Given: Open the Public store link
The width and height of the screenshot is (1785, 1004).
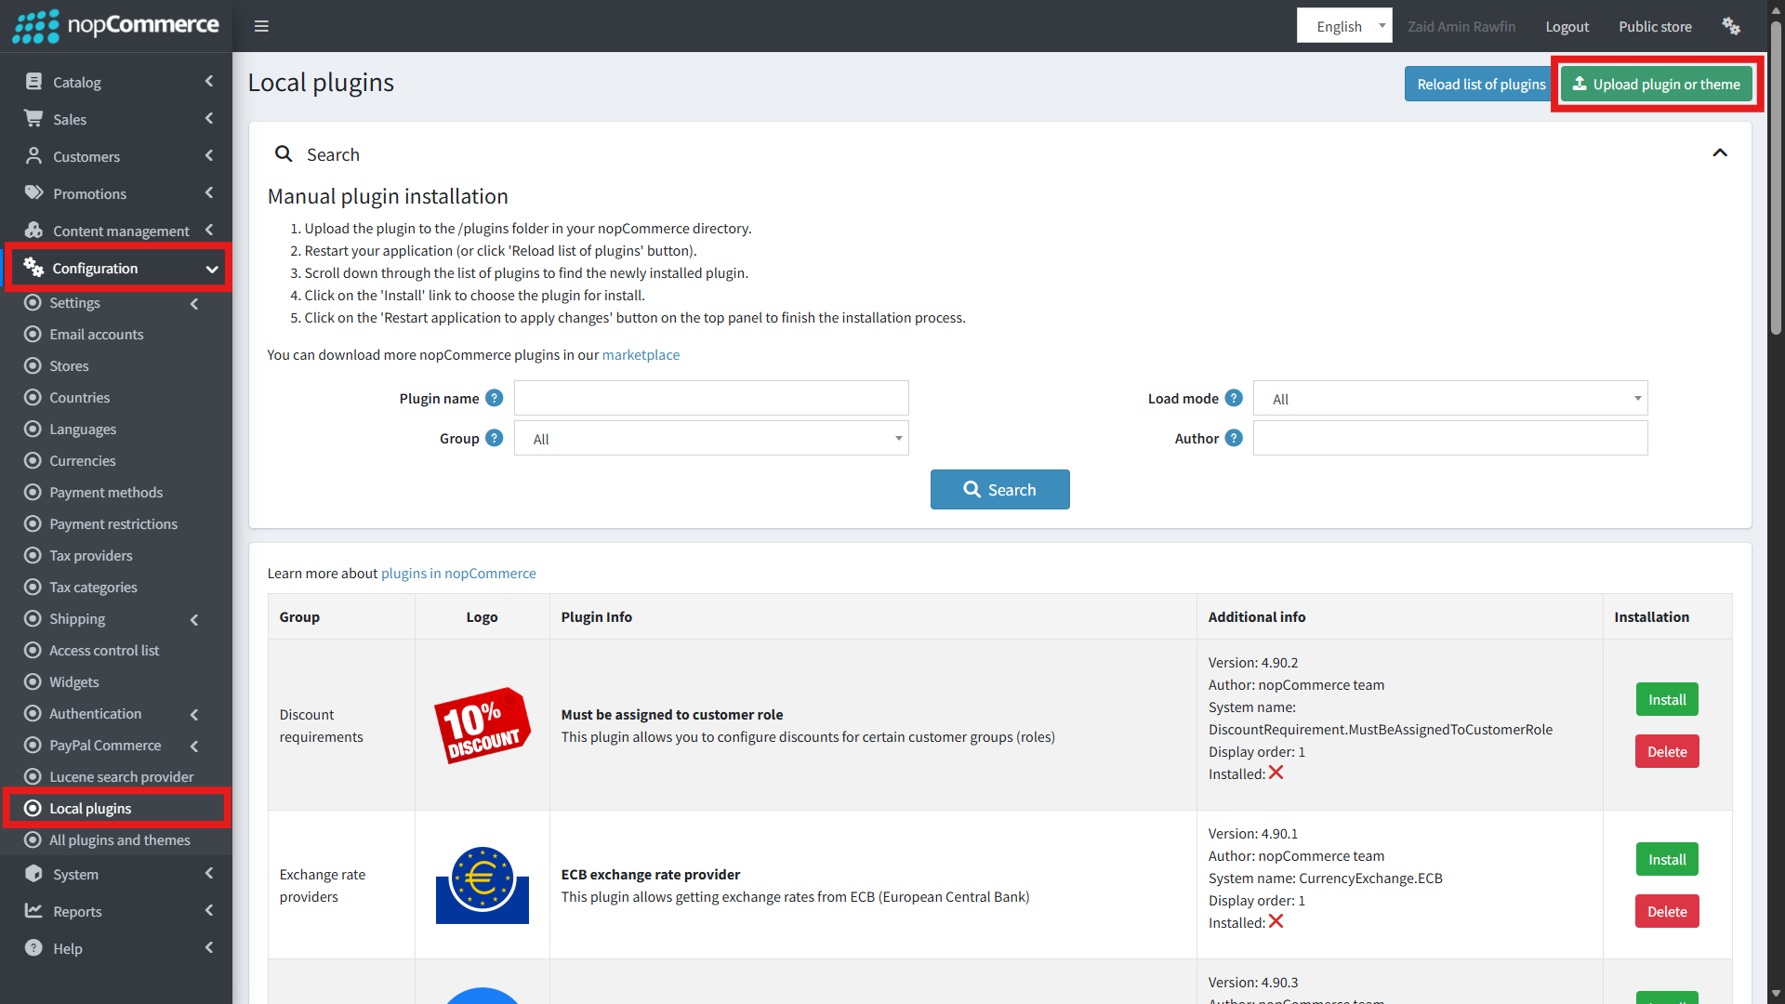Looking at the screenshot, I should (1655, 26).
